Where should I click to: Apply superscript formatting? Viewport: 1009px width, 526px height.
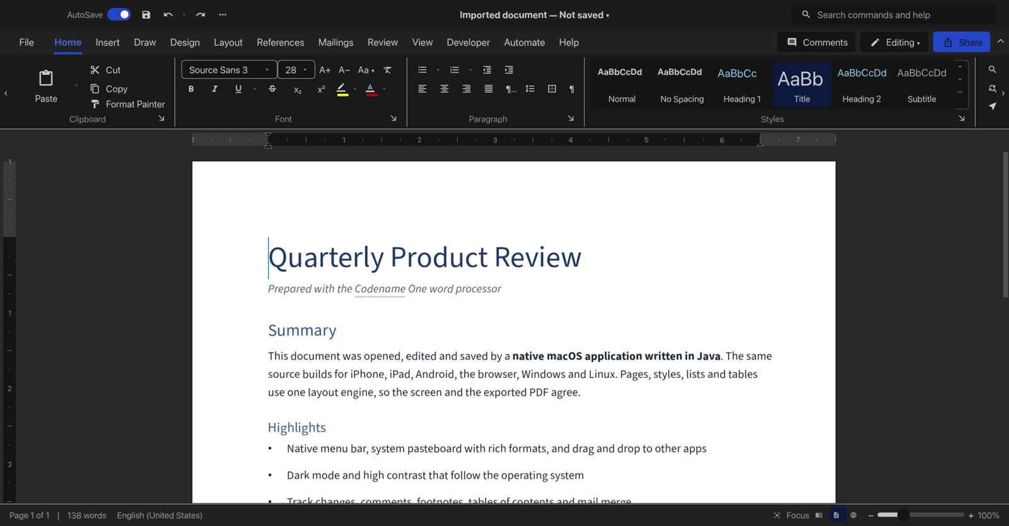pyautogui.click(x=321, y=89)
